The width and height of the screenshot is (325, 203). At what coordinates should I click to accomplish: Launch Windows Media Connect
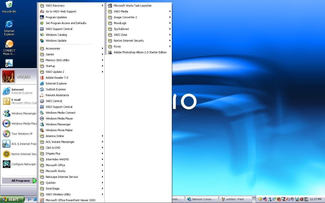pos(71,113)
